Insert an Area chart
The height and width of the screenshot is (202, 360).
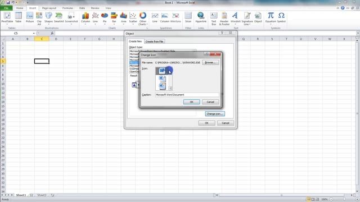(x=124, y=18)
